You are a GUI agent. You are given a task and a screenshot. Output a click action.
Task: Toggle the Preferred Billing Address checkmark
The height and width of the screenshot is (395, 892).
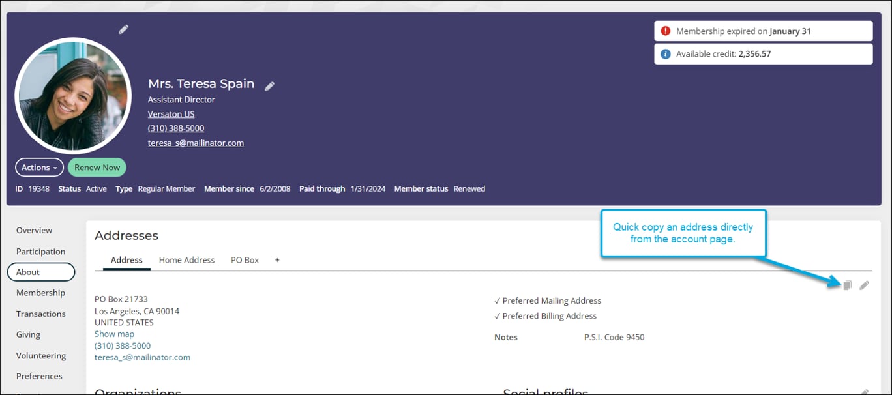498,315
